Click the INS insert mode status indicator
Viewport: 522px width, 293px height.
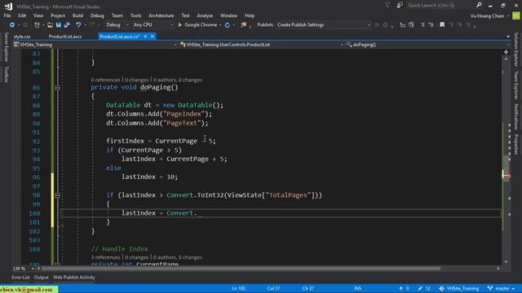pos(358,288)
